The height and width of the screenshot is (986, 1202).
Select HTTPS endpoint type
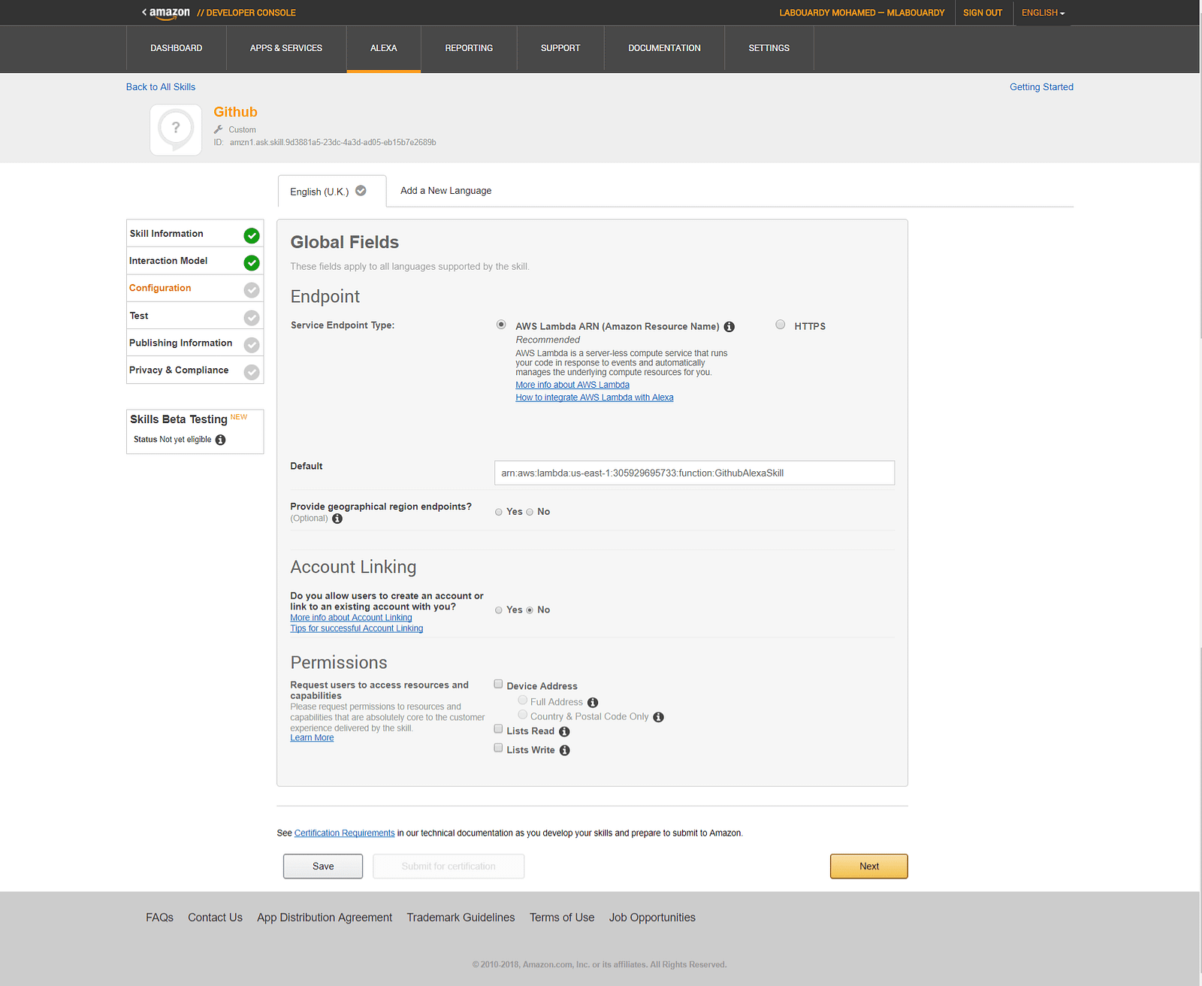click(781, 325)
